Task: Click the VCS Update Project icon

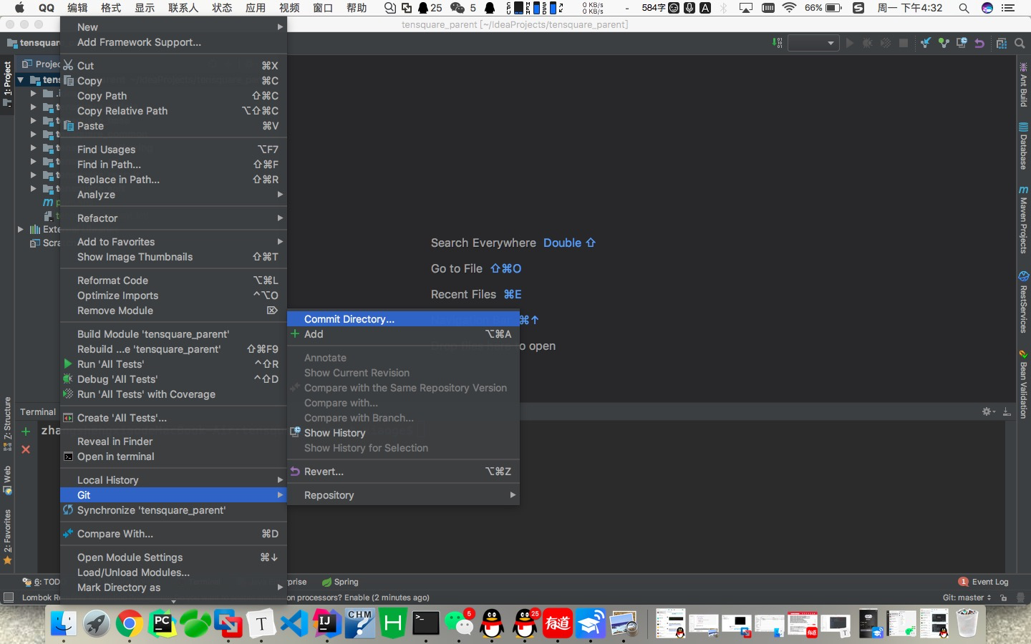Action: click(x=926, y=43)
